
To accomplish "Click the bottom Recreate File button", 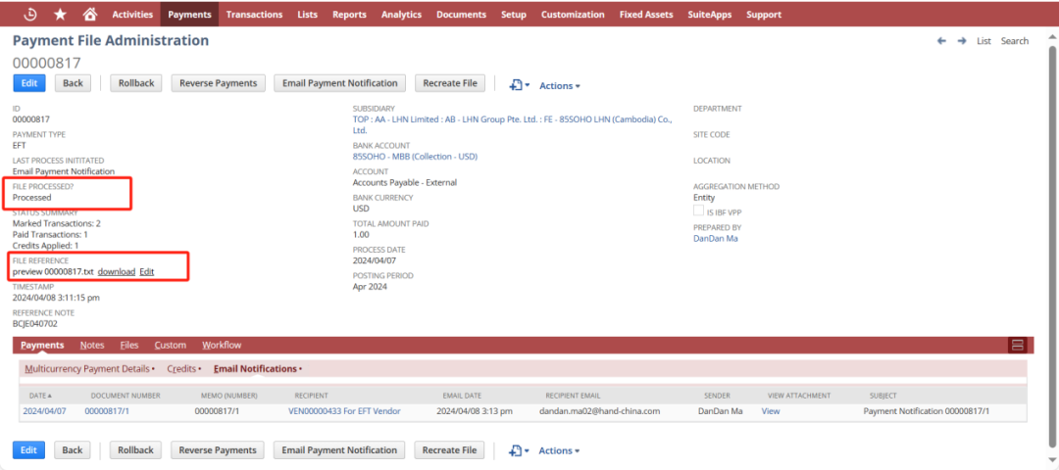I will [x=449, y=449].
